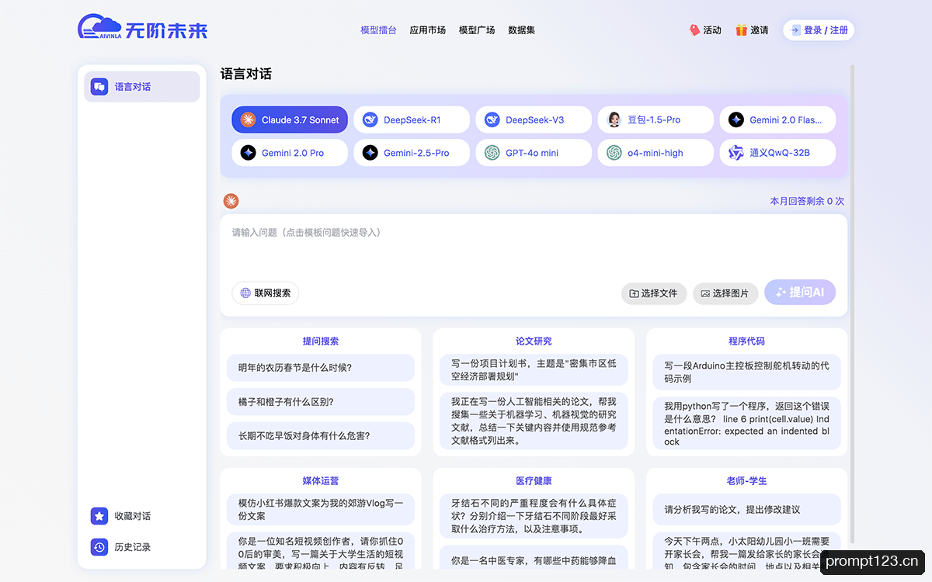This screenshot has width=932, height=582.
Task: Select the DeepSeek-V3 model
Action: [534, 120]
